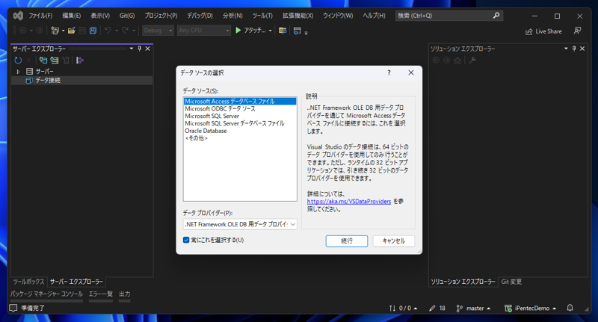
Task: Click the Live Share button label
Action: (x=549, y=31)
